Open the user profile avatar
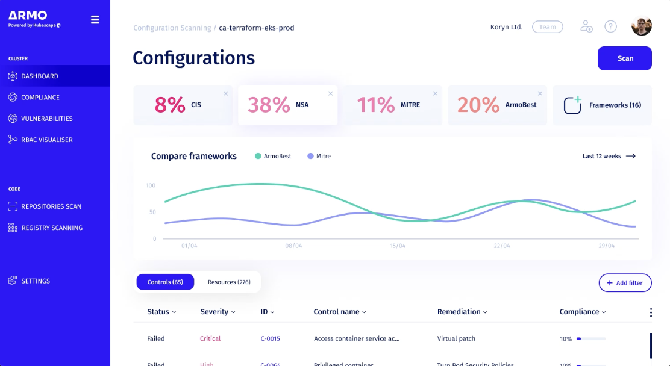 [x=641, y=26]
